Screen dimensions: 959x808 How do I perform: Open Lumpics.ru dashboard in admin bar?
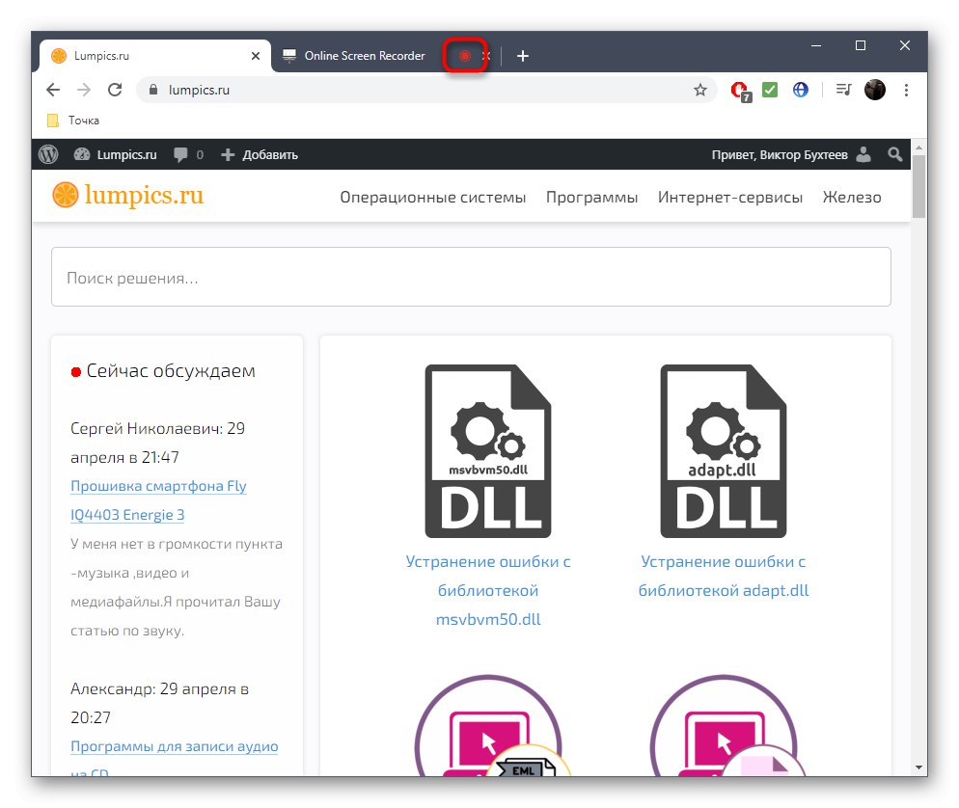116,154
